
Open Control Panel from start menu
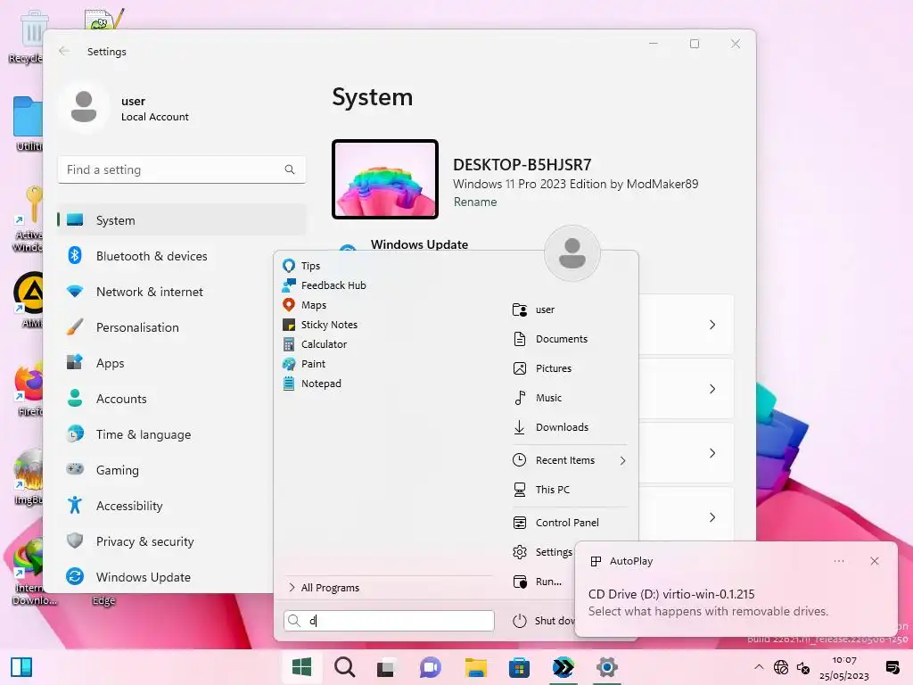[x=555, y=523]
